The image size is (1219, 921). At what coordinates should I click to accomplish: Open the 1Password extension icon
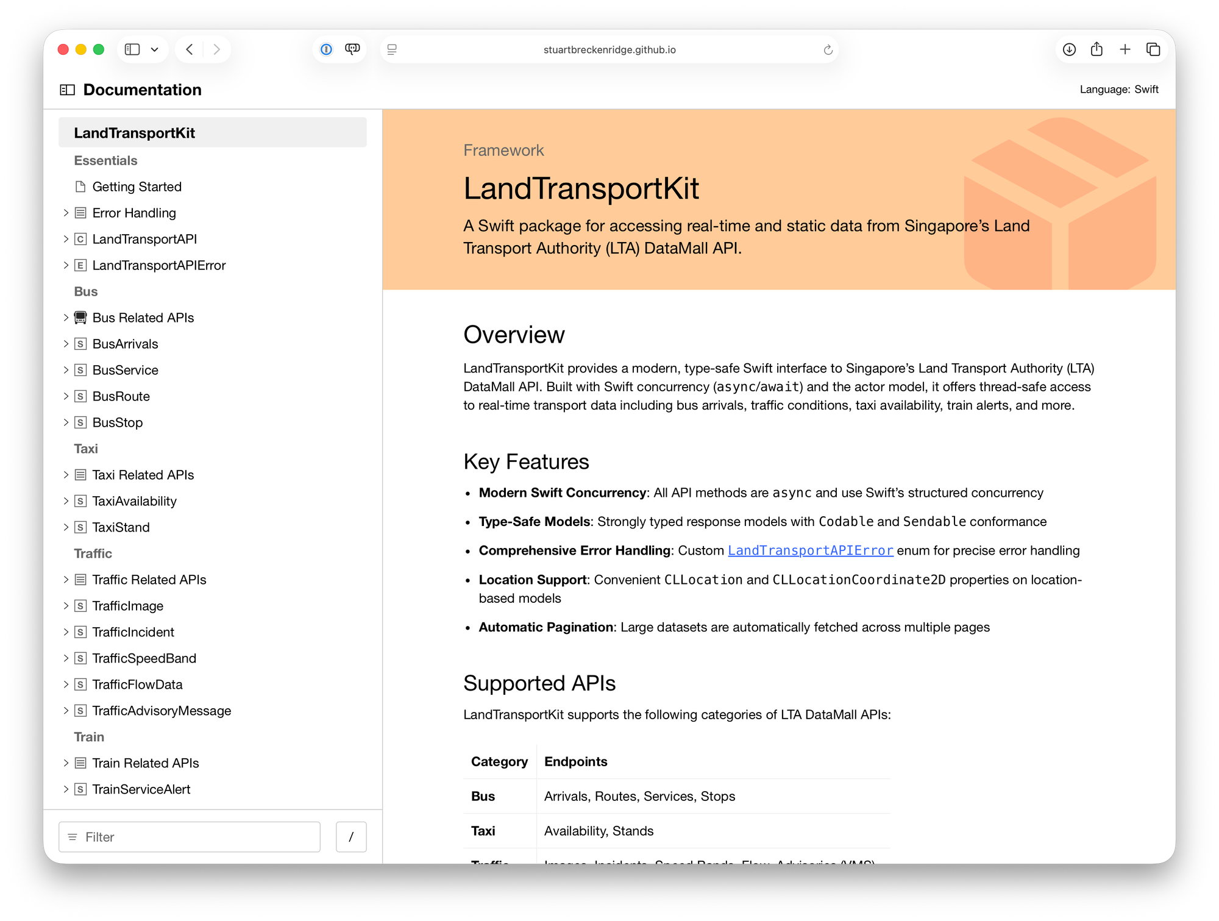pos(327,49)
